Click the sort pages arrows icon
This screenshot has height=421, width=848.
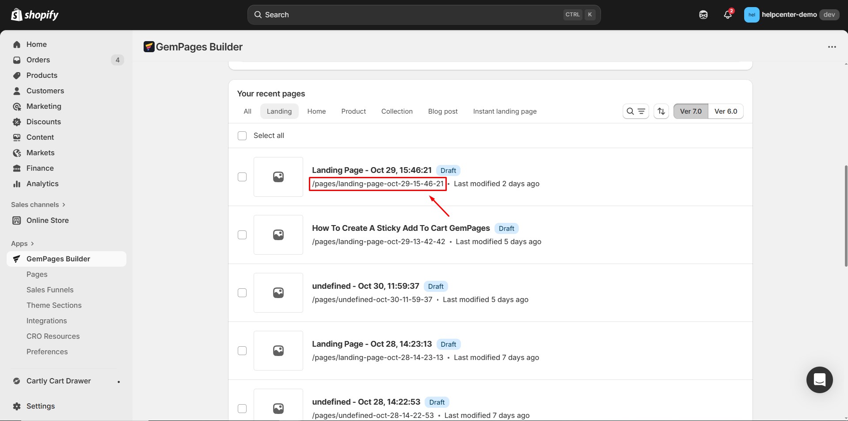pyautogui.click(x=661, y=111)
